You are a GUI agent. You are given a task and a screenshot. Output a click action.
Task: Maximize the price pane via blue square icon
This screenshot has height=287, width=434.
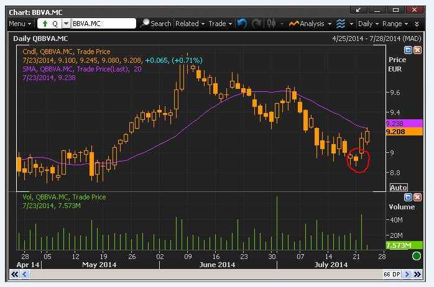click(408, 50)
